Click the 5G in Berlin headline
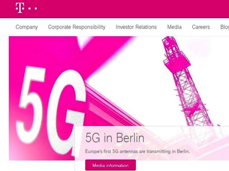Image resolution: width=229 pixels, height=171 pixels. click(x=115, y=138)
